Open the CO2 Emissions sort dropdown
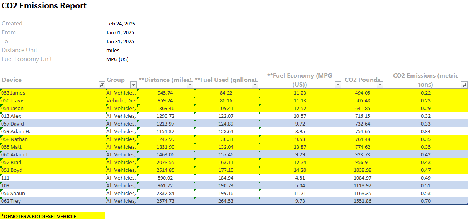Screen dimensions: 468x219 pyautogui.click(x=464, y=85)
